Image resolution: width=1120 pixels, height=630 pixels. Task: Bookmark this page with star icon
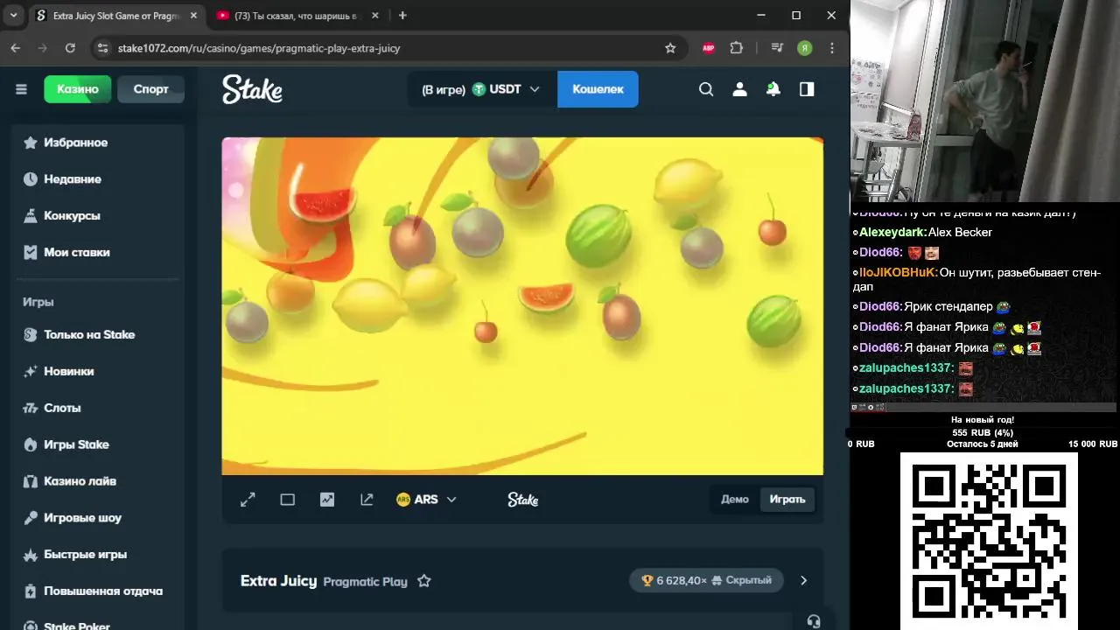point(670,48)
